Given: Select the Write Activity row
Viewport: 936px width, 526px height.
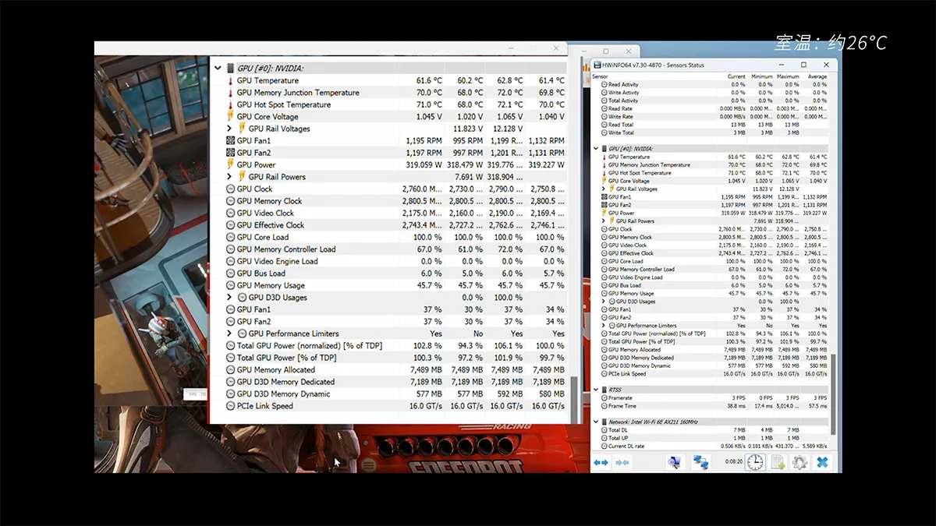Looking at the screenshot, I should 711,92.
